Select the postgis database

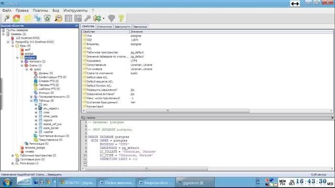pos(29,53)
